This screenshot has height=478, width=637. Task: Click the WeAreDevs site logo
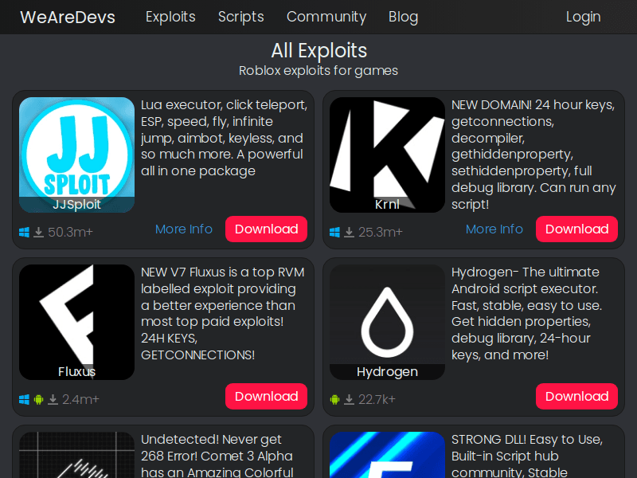(67, 17)
